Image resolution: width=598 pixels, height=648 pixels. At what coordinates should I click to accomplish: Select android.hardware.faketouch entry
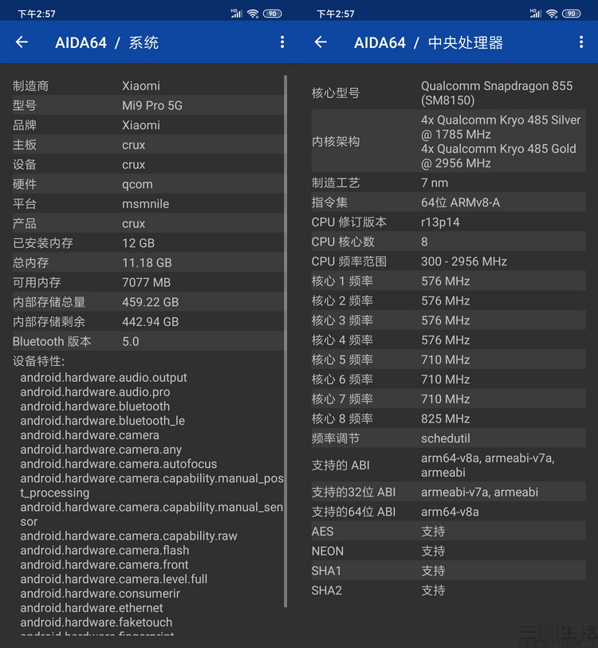96,622
